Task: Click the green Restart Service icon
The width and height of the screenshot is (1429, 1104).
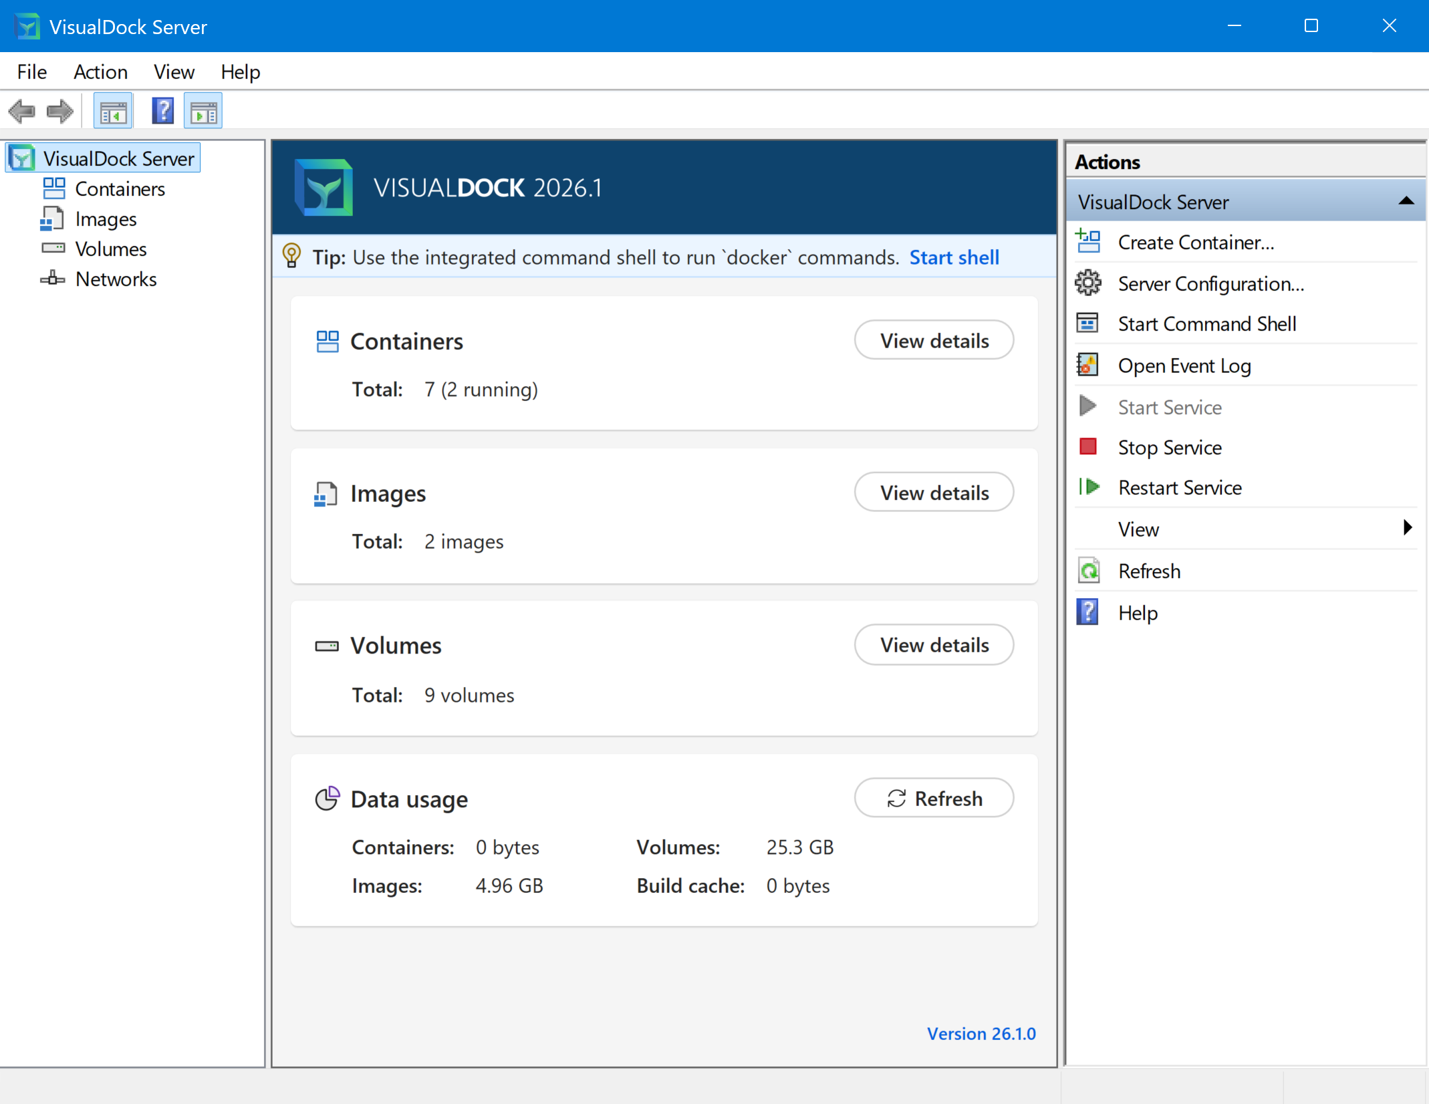Action: click(x=1088, y=487)
